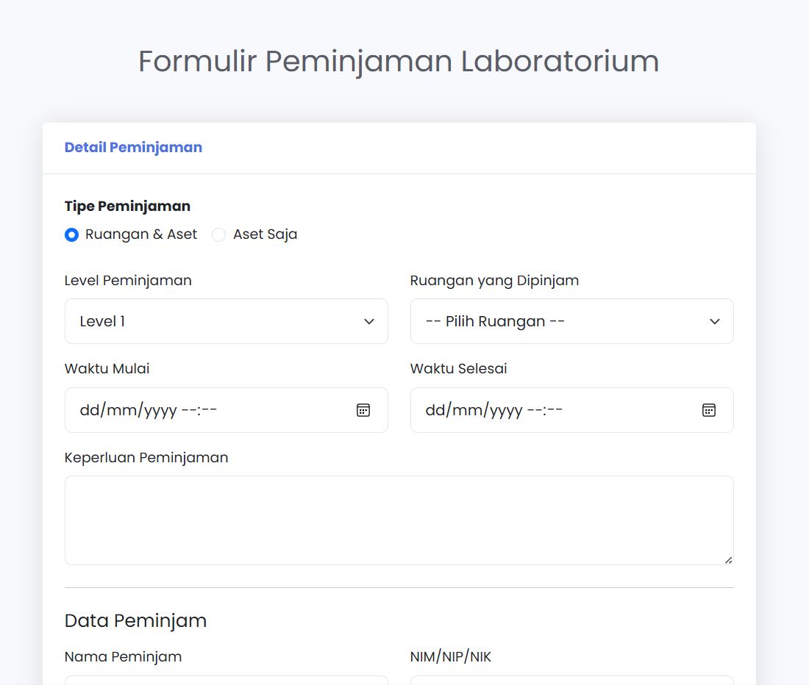The width and height of the screenshot is (809, 685).
Task: Open the Level Peminjaman dropdown
Action: [226, 321]
